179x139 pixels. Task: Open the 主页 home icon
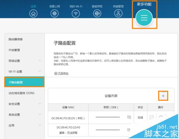coord(33,14)
